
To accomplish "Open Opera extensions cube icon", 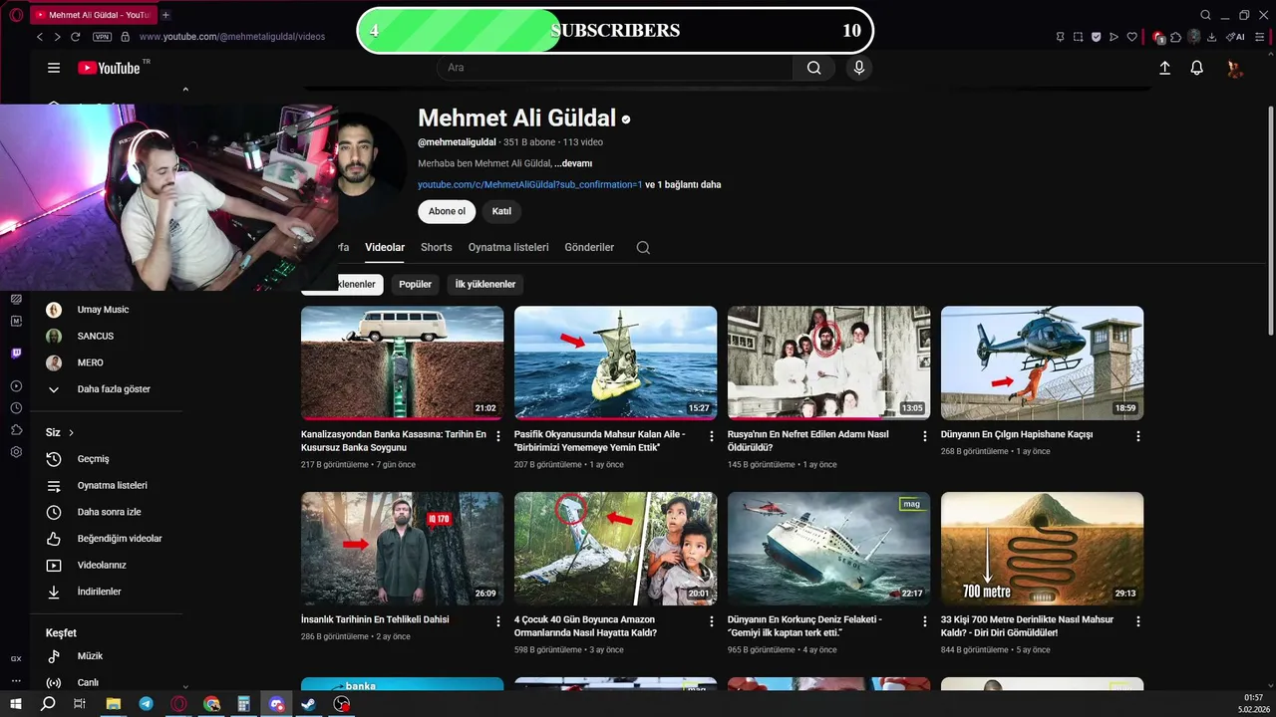I will [x=1176, y=37].
